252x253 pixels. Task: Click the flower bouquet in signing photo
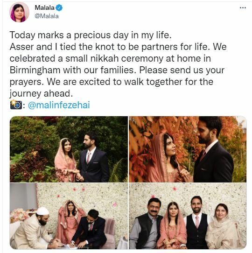coord(19,216)
